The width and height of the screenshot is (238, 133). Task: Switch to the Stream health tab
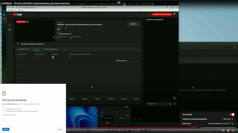51,49
